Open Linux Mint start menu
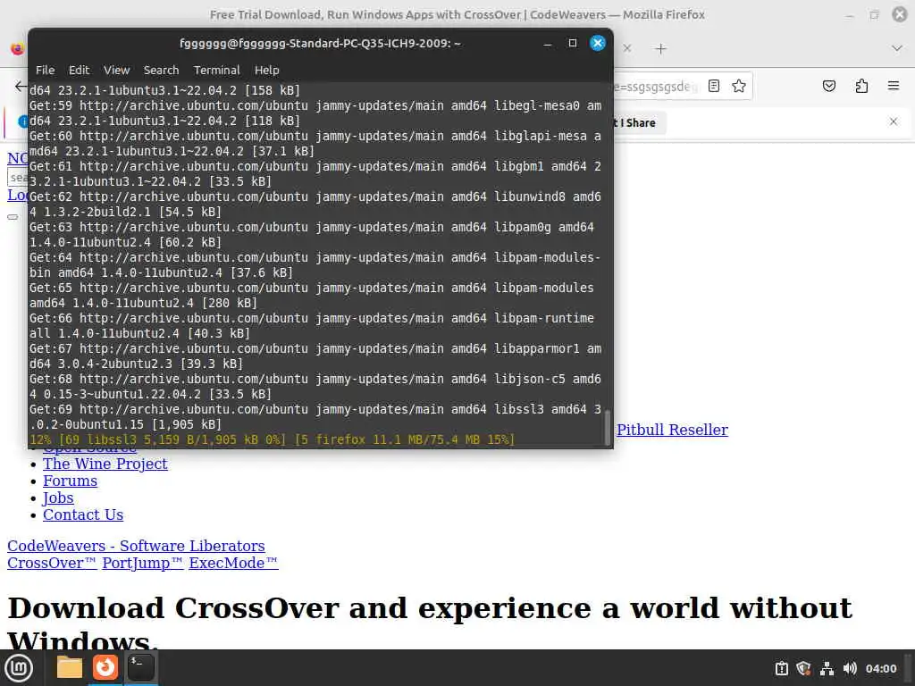Viewport: 915px width, 686px height. pos(20,668)
